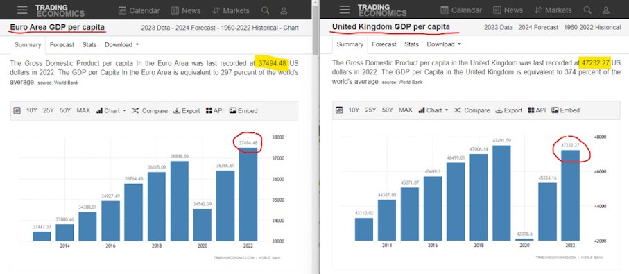Click highlighted value 47232.27 in United Kingdom summary

point(595,62)
